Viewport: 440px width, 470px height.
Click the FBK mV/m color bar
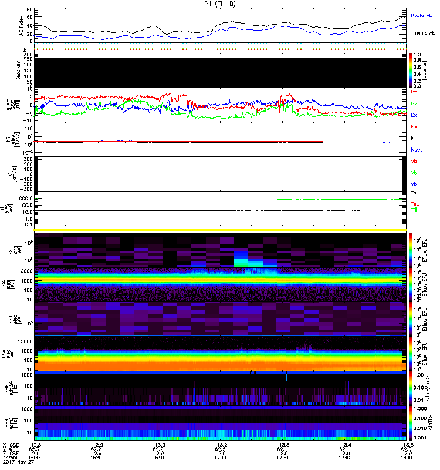411,388
